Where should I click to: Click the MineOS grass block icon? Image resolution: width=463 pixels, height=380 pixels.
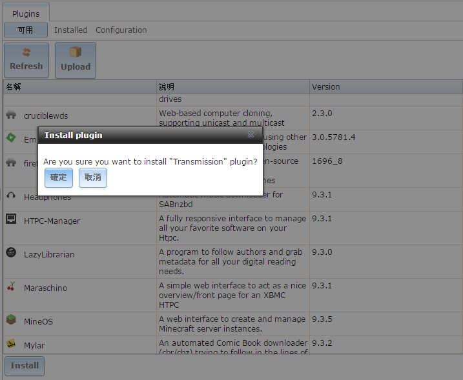click(11, 319)
